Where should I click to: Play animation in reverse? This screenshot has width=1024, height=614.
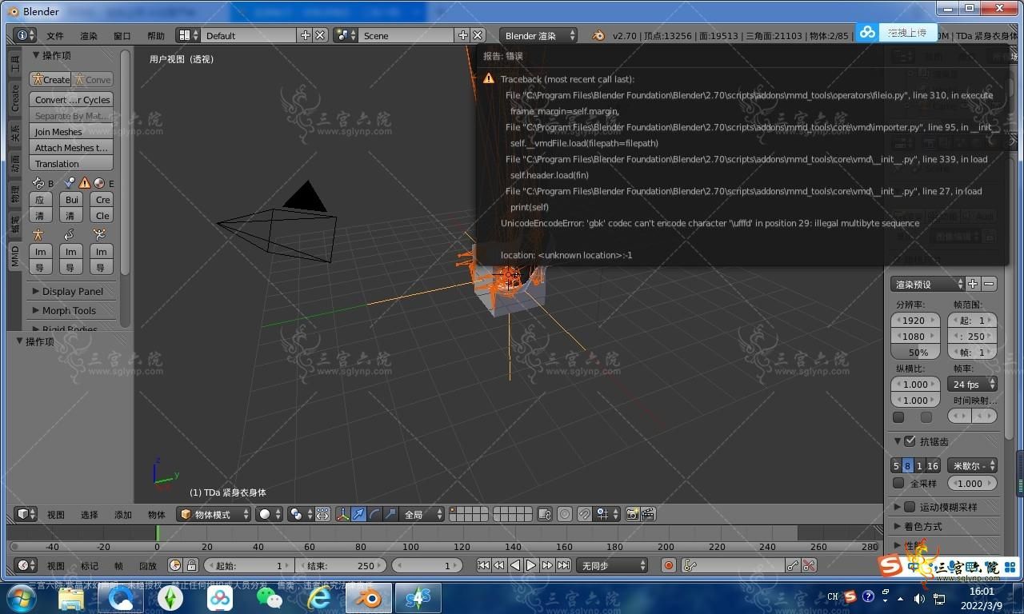point(515,565)
